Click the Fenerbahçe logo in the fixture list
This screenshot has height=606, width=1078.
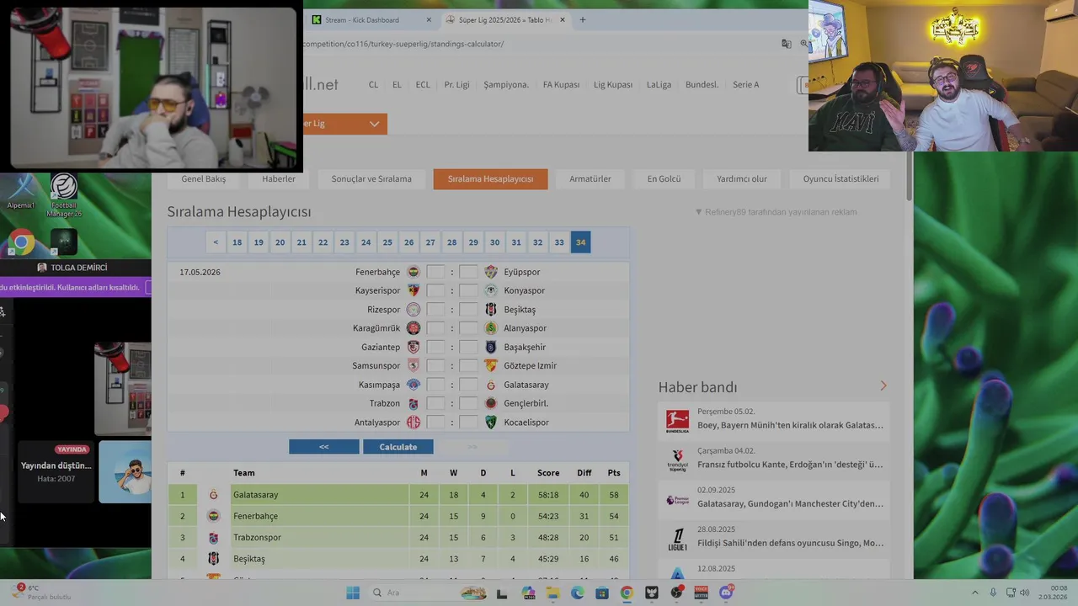click(413, 272)
